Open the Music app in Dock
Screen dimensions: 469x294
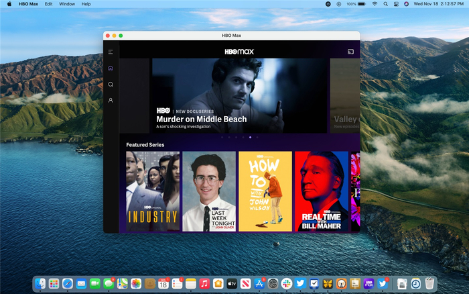coord(205,284)
